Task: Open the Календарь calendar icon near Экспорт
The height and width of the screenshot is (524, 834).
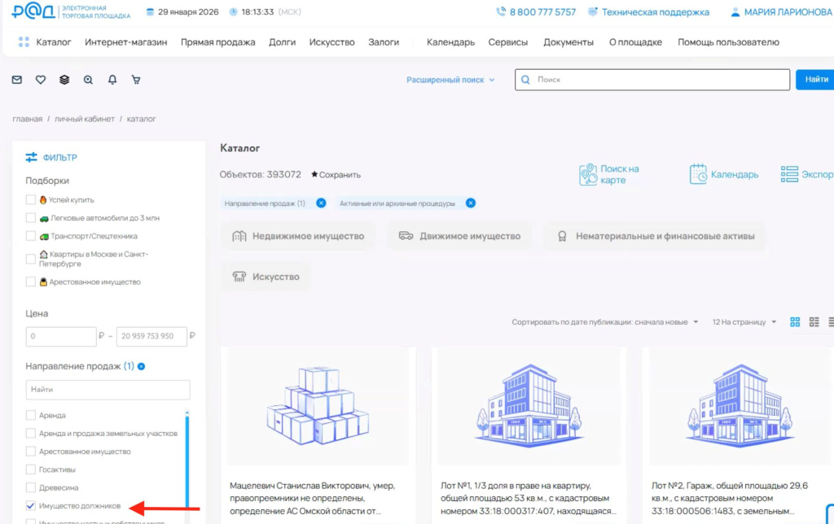Action: (696, 173)
